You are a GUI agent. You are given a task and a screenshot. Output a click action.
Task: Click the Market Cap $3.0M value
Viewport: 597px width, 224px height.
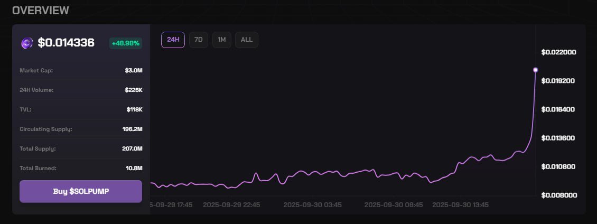pyautogui.click(x=134, y=70)
